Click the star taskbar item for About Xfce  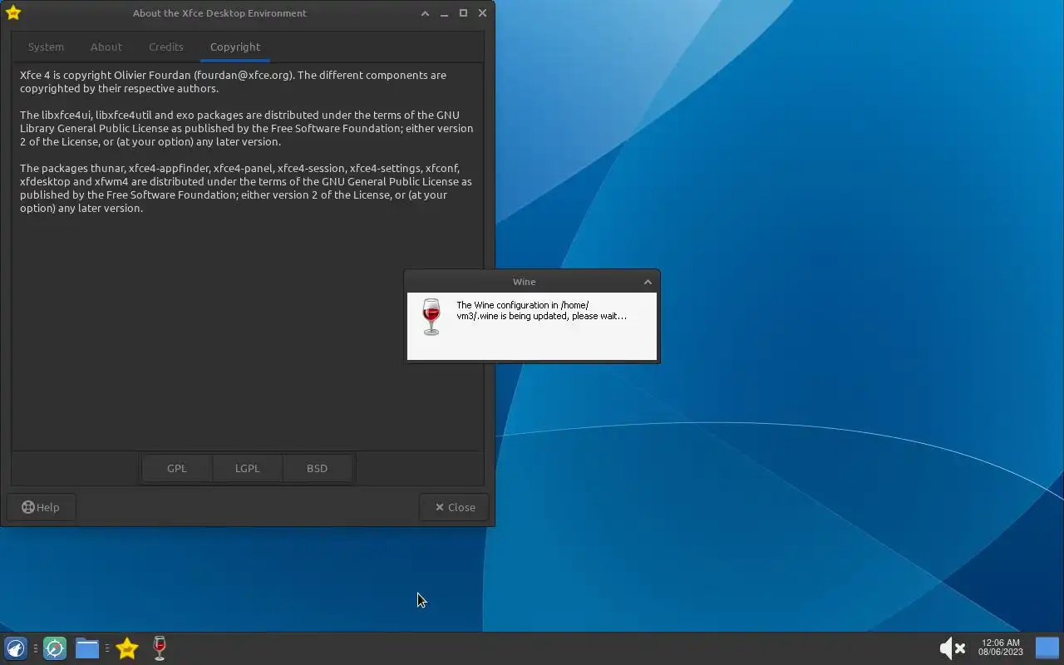point(127,648)
